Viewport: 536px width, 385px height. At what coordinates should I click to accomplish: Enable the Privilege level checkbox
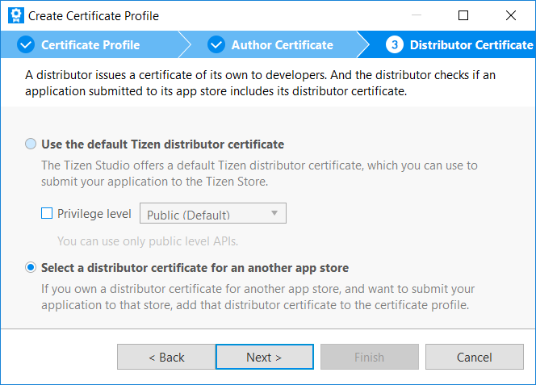click(x=47, y=214)
